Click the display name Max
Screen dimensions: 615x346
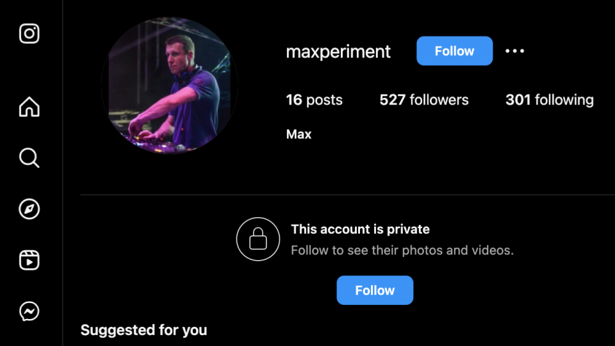pyautogui.click(x=299, y=134)
